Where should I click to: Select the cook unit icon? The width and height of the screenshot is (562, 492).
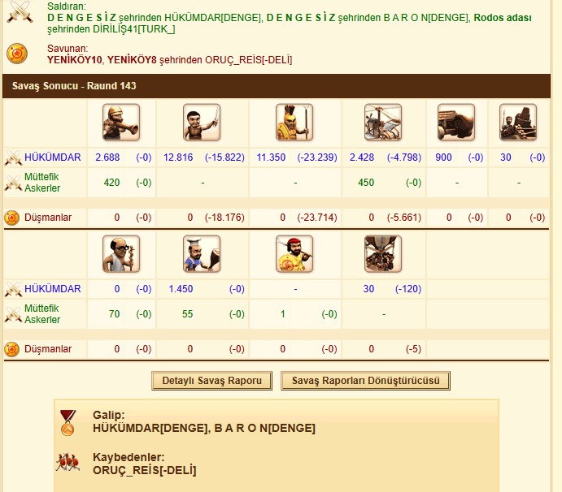[202, 253]
